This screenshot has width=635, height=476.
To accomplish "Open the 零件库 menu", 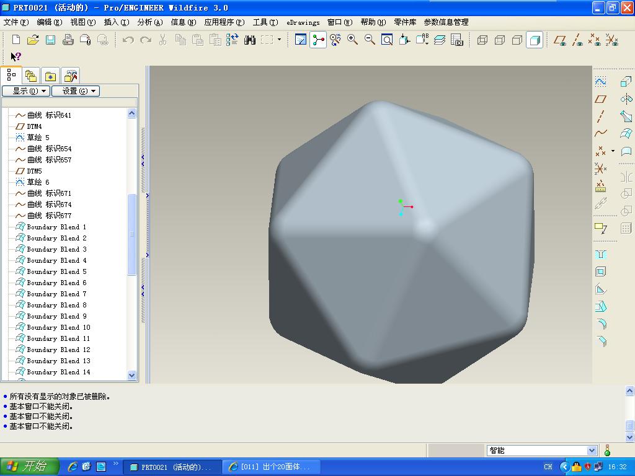I will [x=405, y=22].
